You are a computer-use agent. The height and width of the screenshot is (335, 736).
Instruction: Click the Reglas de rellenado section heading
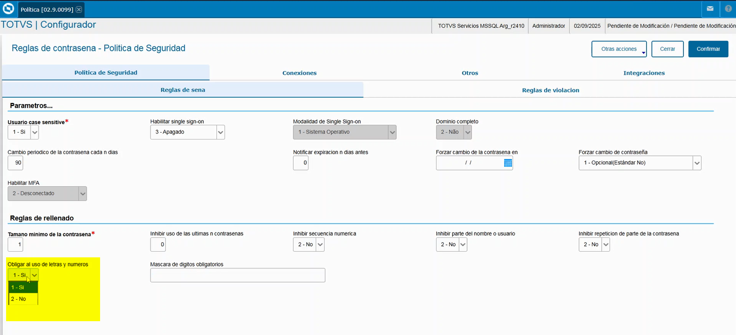click(42, 218)
